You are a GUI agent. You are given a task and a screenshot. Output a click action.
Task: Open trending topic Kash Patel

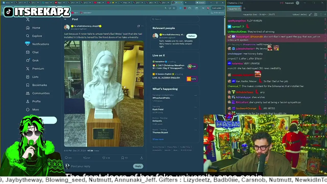click(158, 109)
